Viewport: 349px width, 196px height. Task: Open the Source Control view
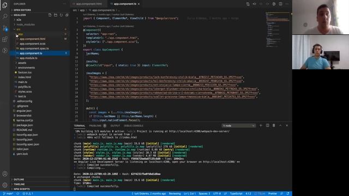click(x=5, y=28)
